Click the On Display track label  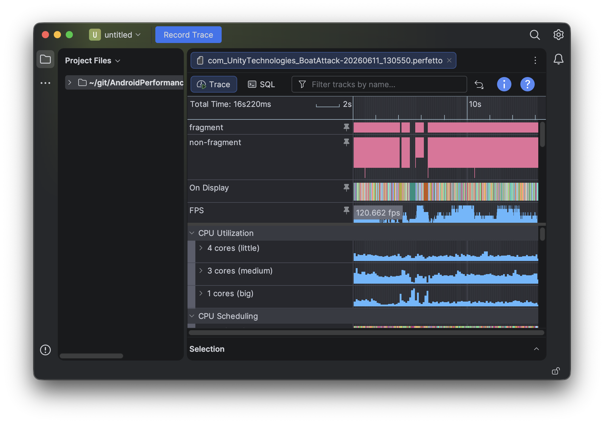(x=209, y=188)
